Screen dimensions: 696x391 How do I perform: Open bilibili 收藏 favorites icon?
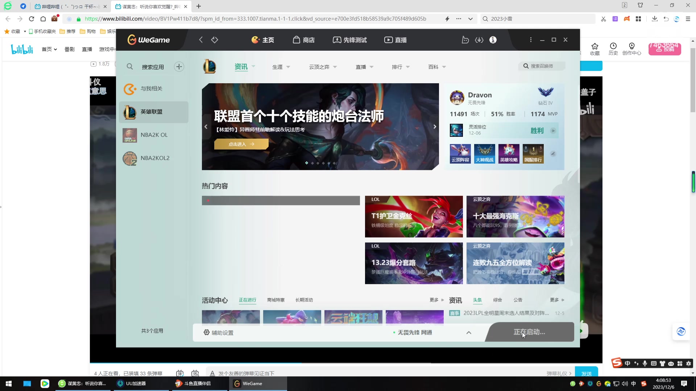point(594,49)
